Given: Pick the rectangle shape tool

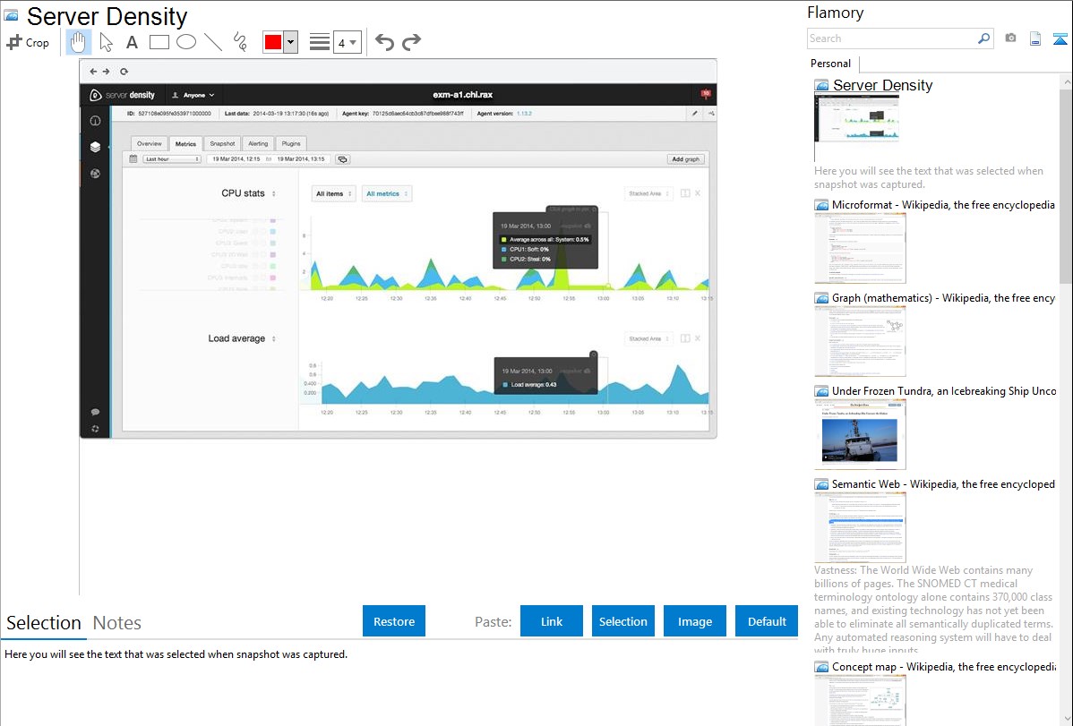Looking at the screenshot, I should (x=159, y=42).
